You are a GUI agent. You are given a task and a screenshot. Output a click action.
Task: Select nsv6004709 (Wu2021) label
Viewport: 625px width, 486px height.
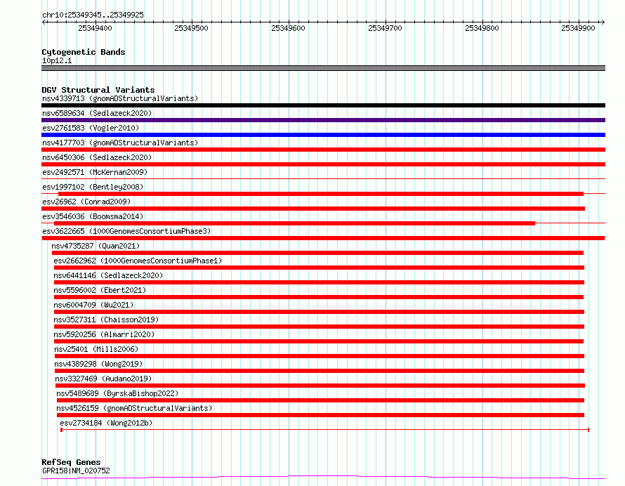[x=93, y=305]
